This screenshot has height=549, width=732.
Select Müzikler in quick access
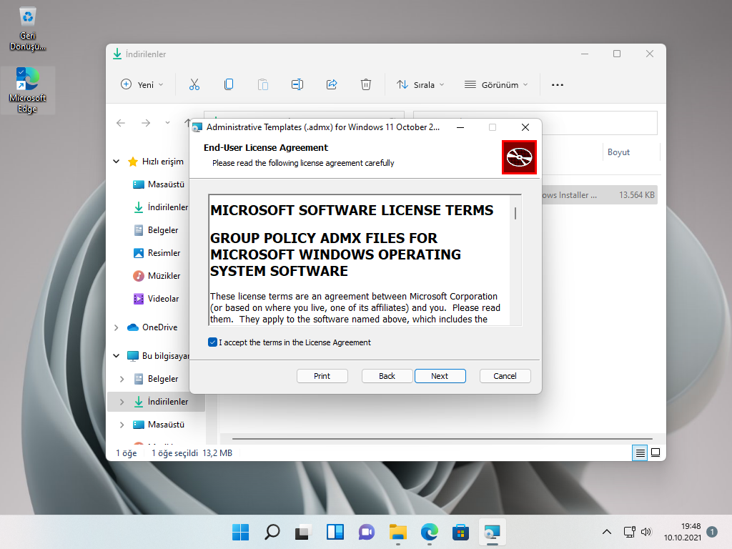pos(157,276)
